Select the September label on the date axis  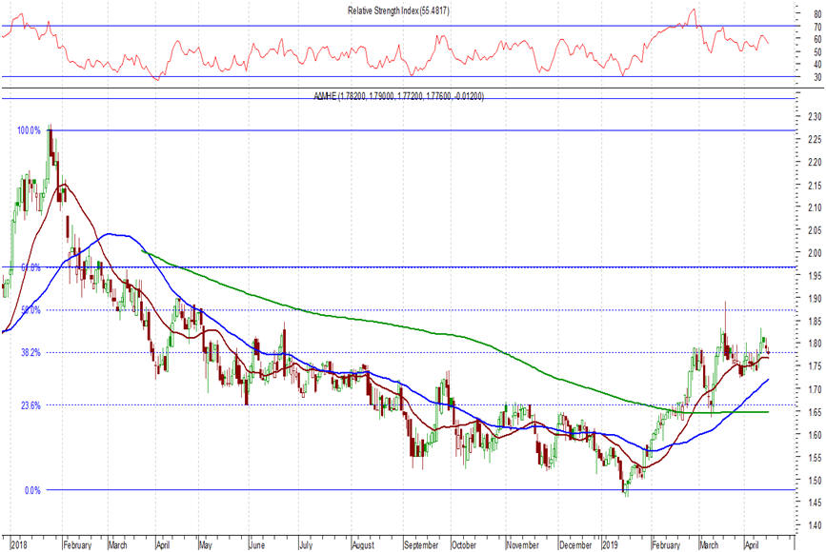(421, 545)
